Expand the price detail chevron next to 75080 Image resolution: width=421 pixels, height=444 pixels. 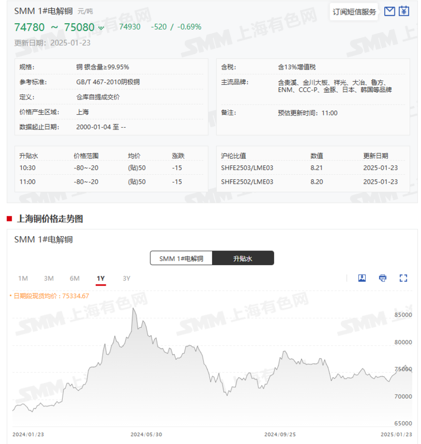click(x=102, y=27)
